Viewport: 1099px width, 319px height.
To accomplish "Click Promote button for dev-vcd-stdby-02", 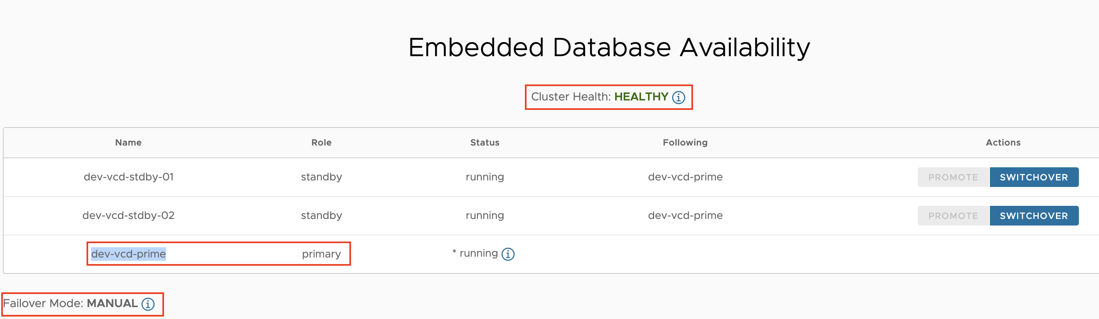I will [x=953, y=216].
